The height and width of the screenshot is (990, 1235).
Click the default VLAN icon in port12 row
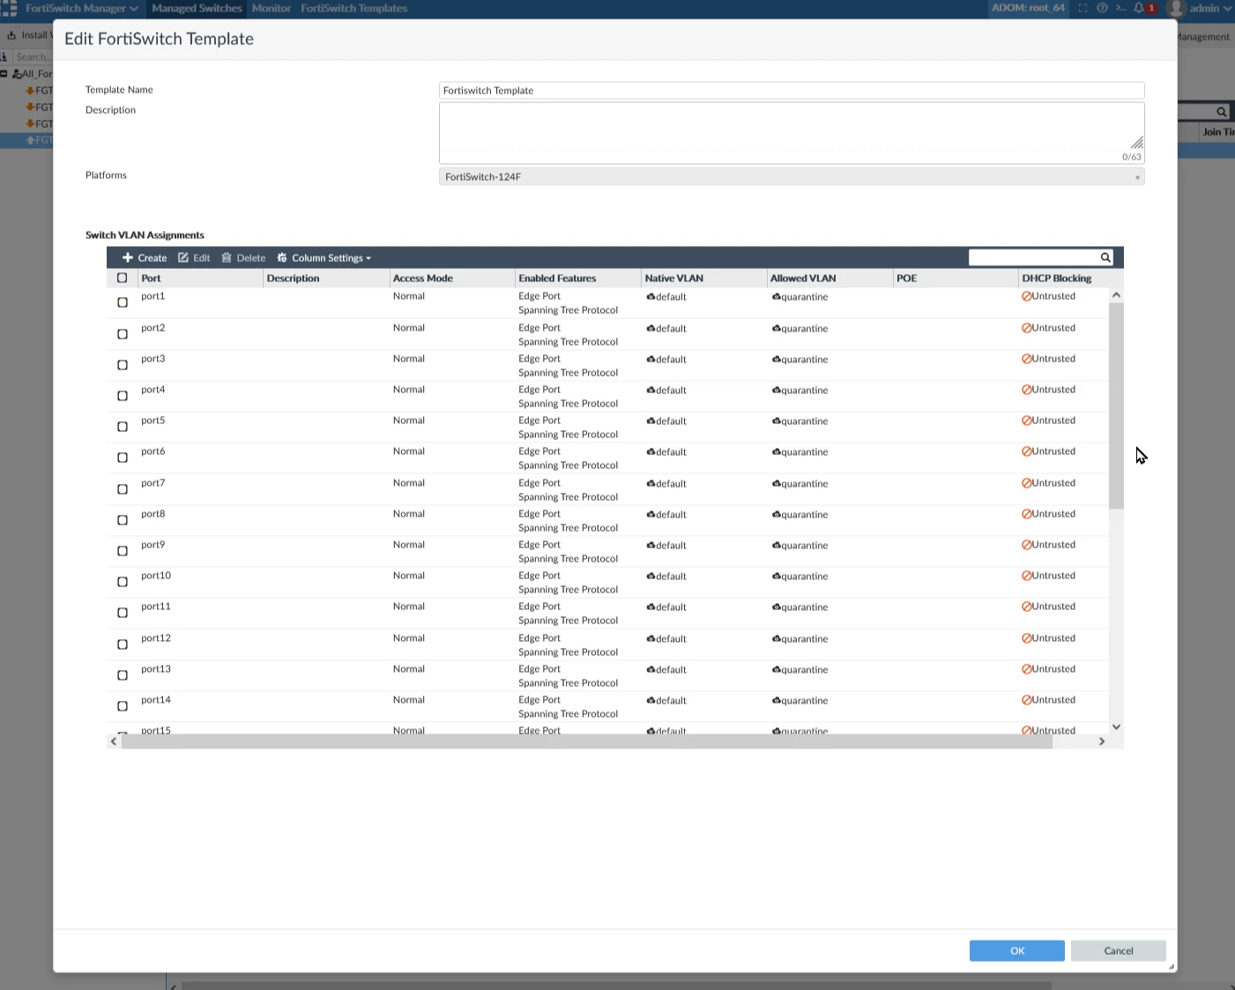pos(651,638)
